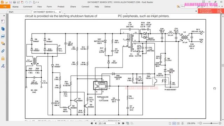The image size is (224, 126).
Task: Click the magnifier search icon in Find box
Action: [x=198, y=7]
